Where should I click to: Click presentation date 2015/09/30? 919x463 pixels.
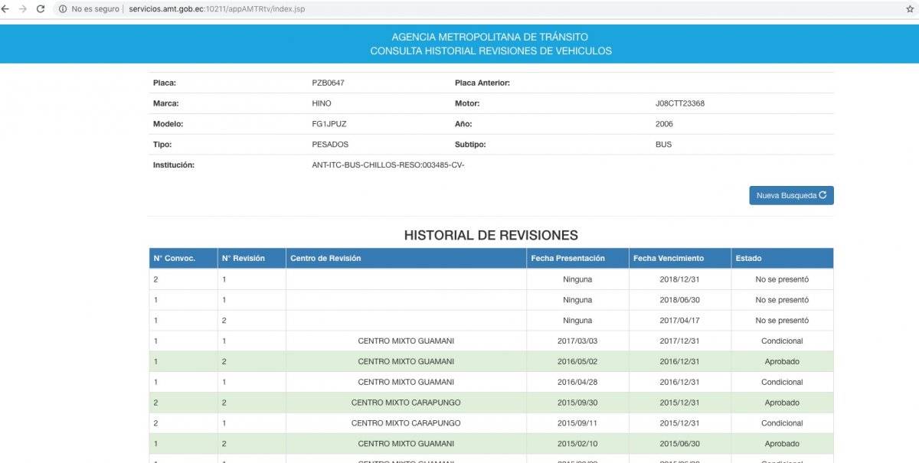tap(577, 403)
